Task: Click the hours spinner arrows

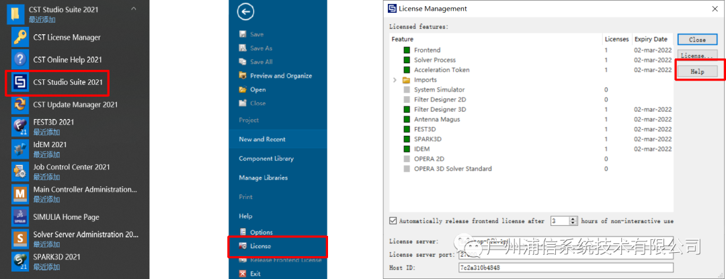Action: click(x=574, y=221)
